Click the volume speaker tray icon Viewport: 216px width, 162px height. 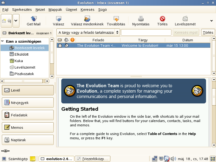[173, 159]
